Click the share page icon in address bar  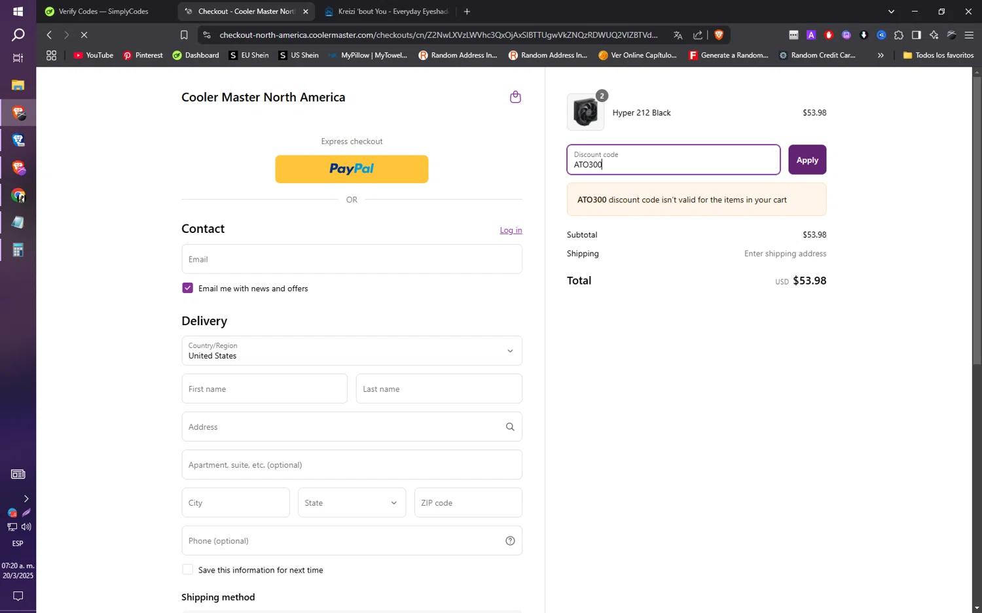(x=698, y=35)
